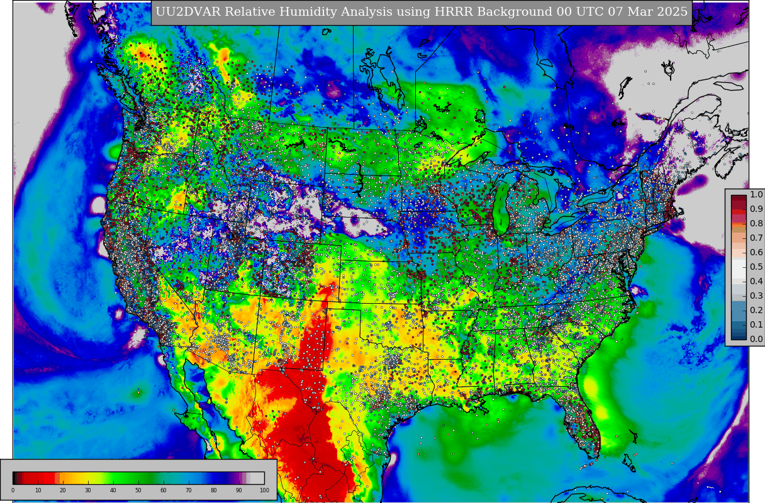Image resolution: width=765 pixels, height=503 pixels.
Task: Click the 70 label on humidity colorbar
Action: [x=189, y=490]
